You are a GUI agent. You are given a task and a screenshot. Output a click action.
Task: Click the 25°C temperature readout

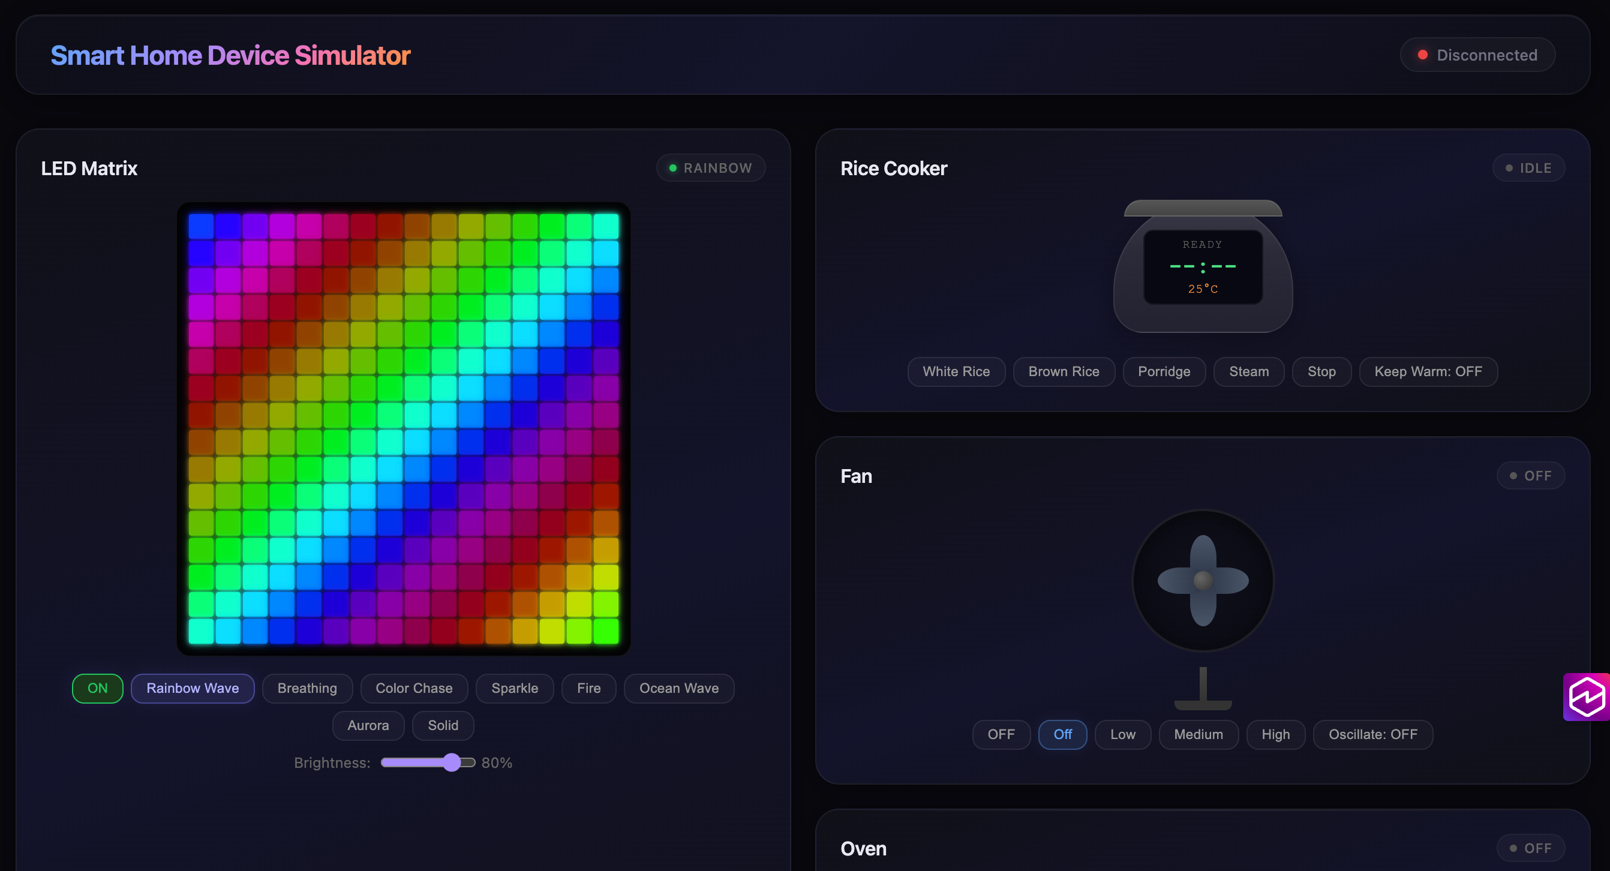1203,289
